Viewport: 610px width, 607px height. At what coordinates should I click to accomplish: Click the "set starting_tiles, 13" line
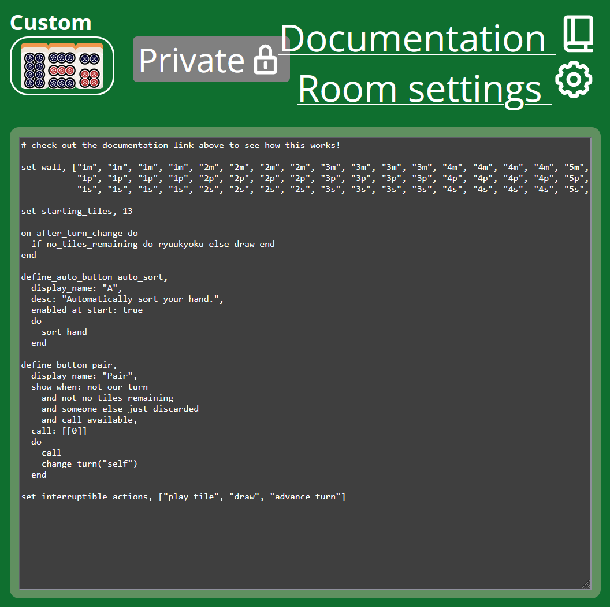pos(77,211)
